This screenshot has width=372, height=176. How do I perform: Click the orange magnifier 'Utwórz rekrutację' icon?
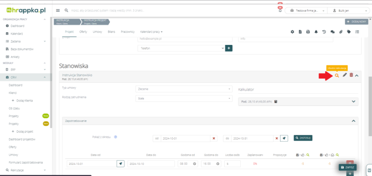(x=337, y=75)
